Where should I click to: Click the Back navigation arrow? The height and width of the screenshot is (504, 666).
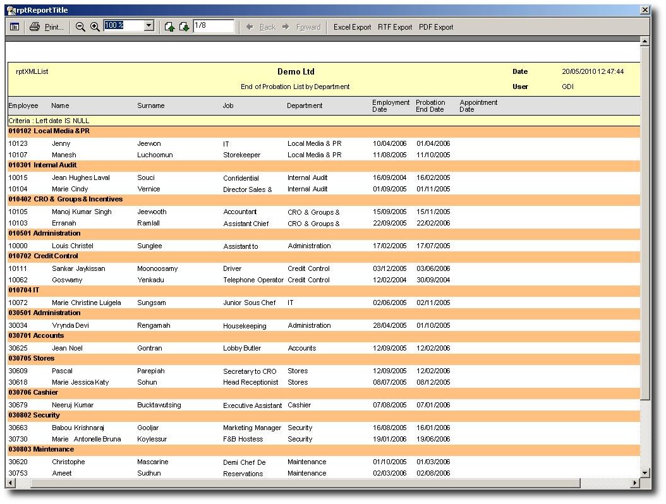pyautogui.click(x=261, y=27)
